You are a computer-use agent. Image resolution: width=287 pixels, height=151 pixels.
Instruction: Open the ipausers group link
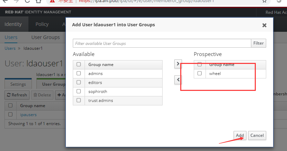click(x=28, y=115)
